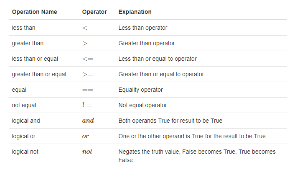Click the != not equal symbol
The image size is (300, 170).
click(87, 105)
